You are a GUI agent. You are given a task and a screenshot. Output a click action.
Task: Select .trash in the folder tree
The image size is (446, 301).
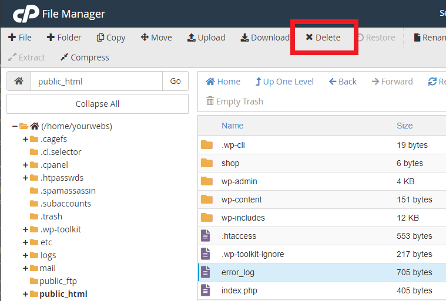51,217
